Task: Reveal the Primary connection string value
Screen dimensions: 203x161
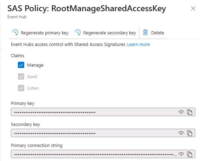Action: (x=181, y=154)
